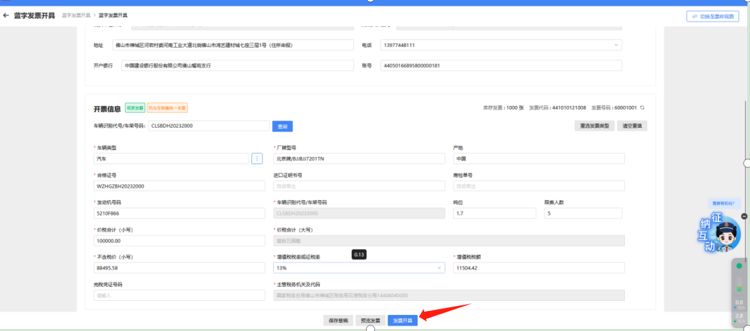Click the 纸质发票 green tag
Image resolution: width=750 pixels, height=331 pixels.
[134, 108]
